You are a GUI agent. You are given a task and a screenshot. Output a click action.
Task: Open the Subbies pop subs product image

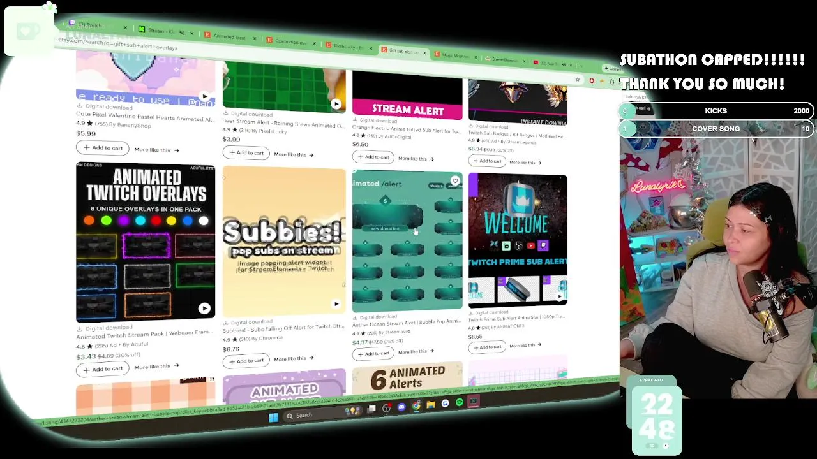click(x=284, y=242)
